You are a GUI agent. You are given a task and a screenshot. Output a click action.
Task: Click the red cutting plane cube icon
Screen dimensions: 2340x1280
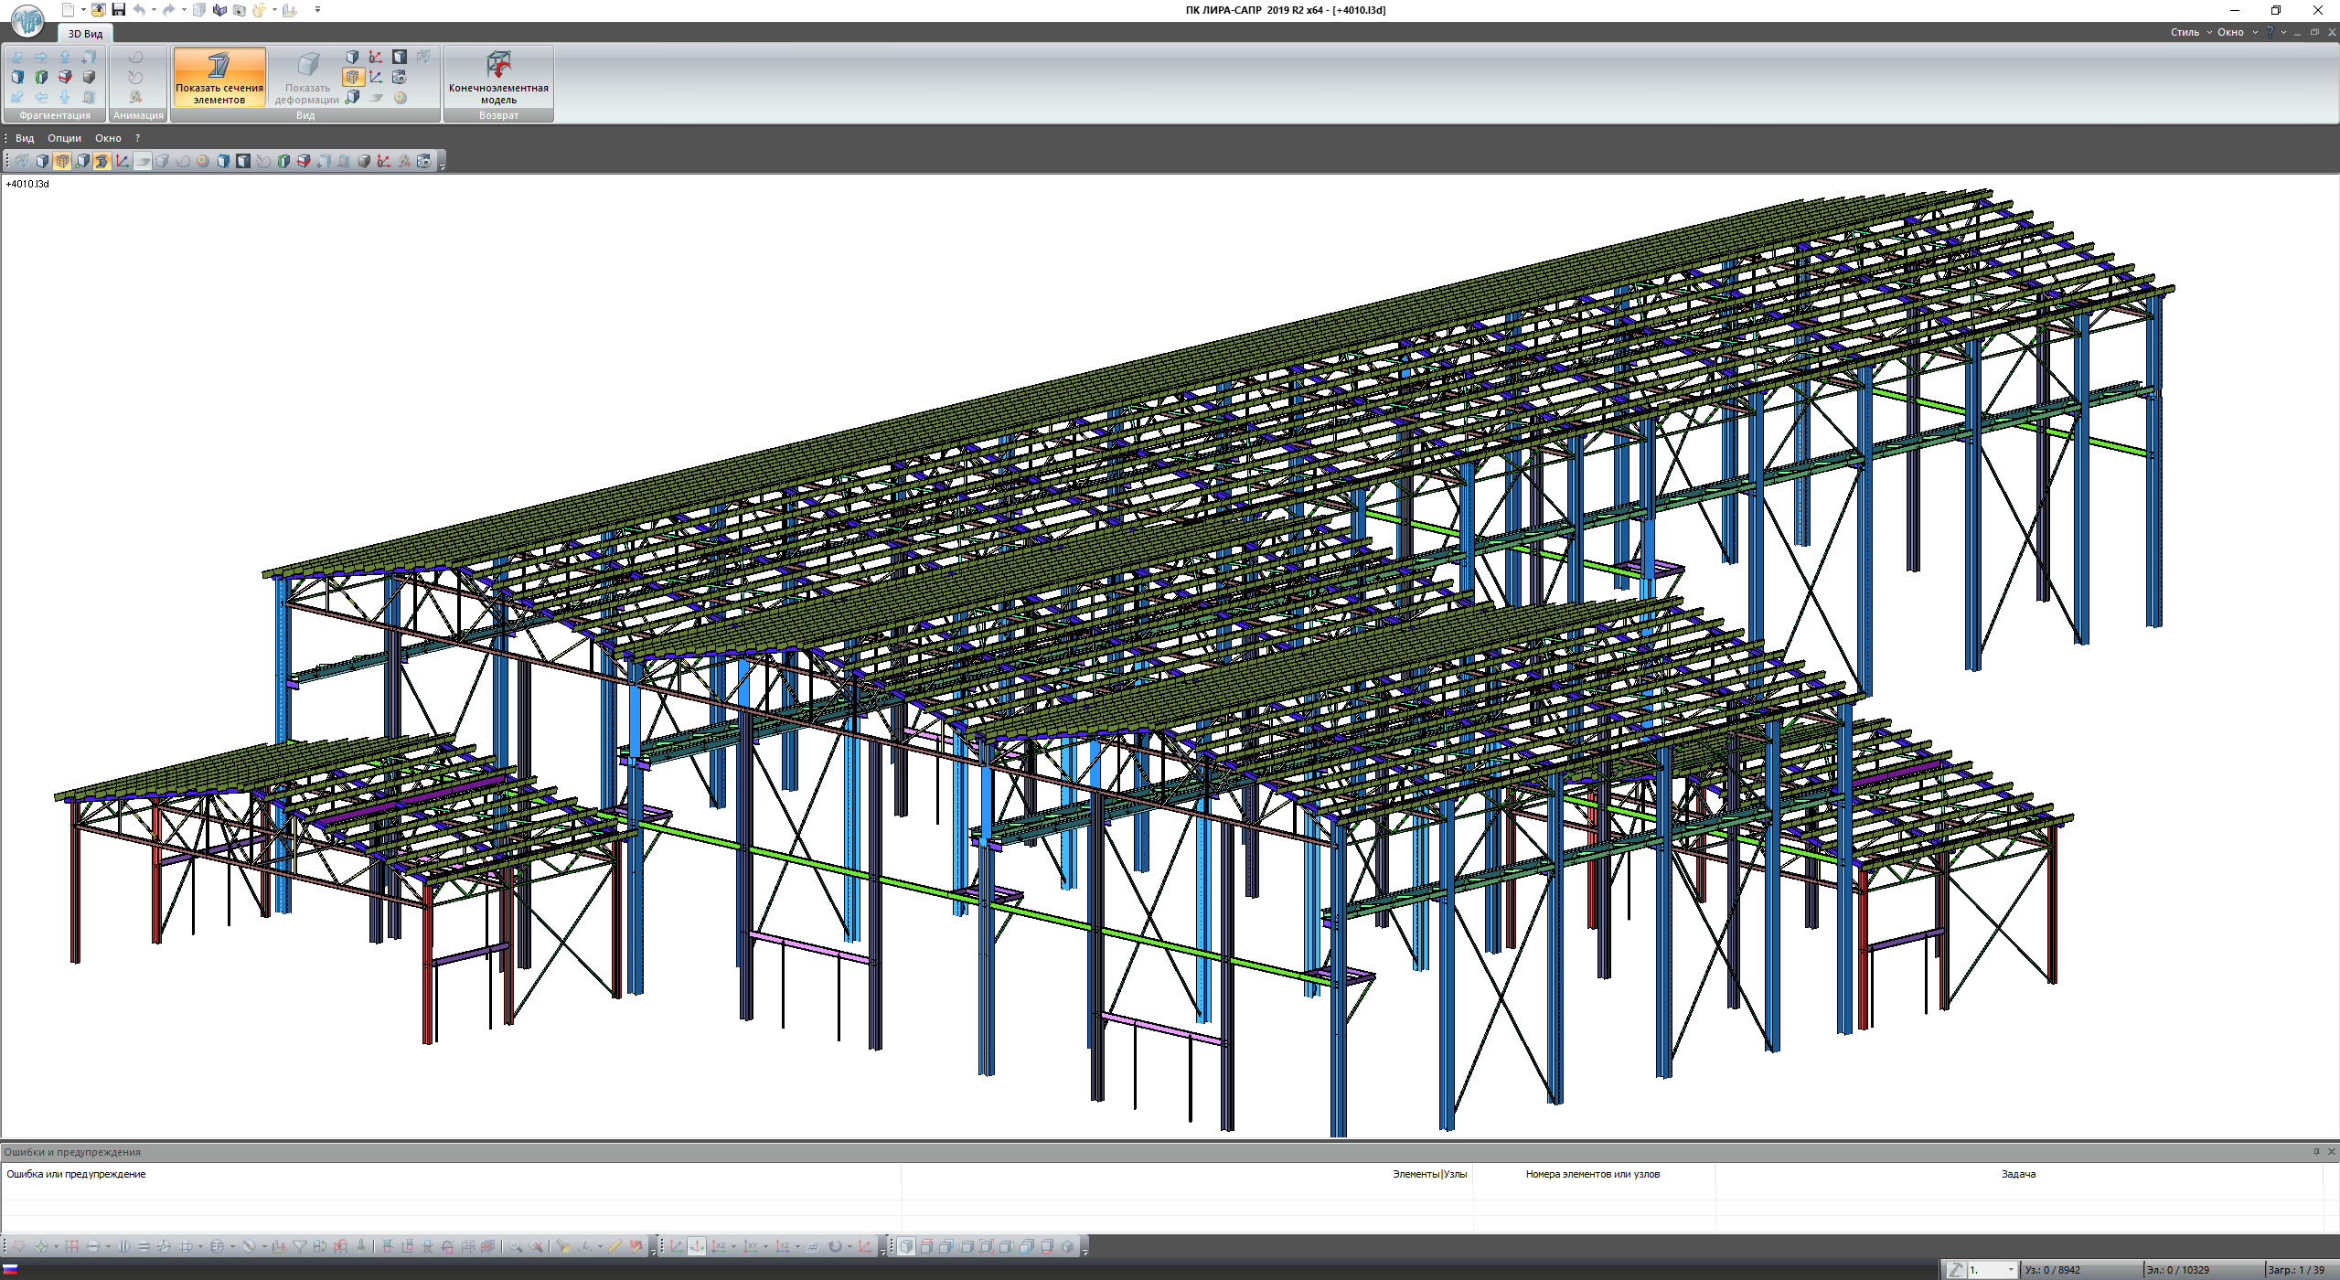click(x=65, y=77)
